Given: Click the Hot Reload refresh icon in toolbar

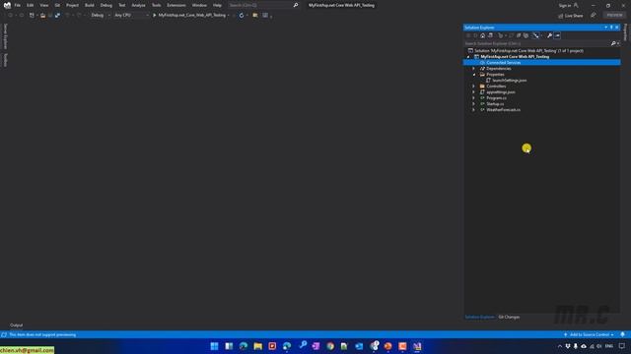Looking at the screenshot, I should 242,16.
